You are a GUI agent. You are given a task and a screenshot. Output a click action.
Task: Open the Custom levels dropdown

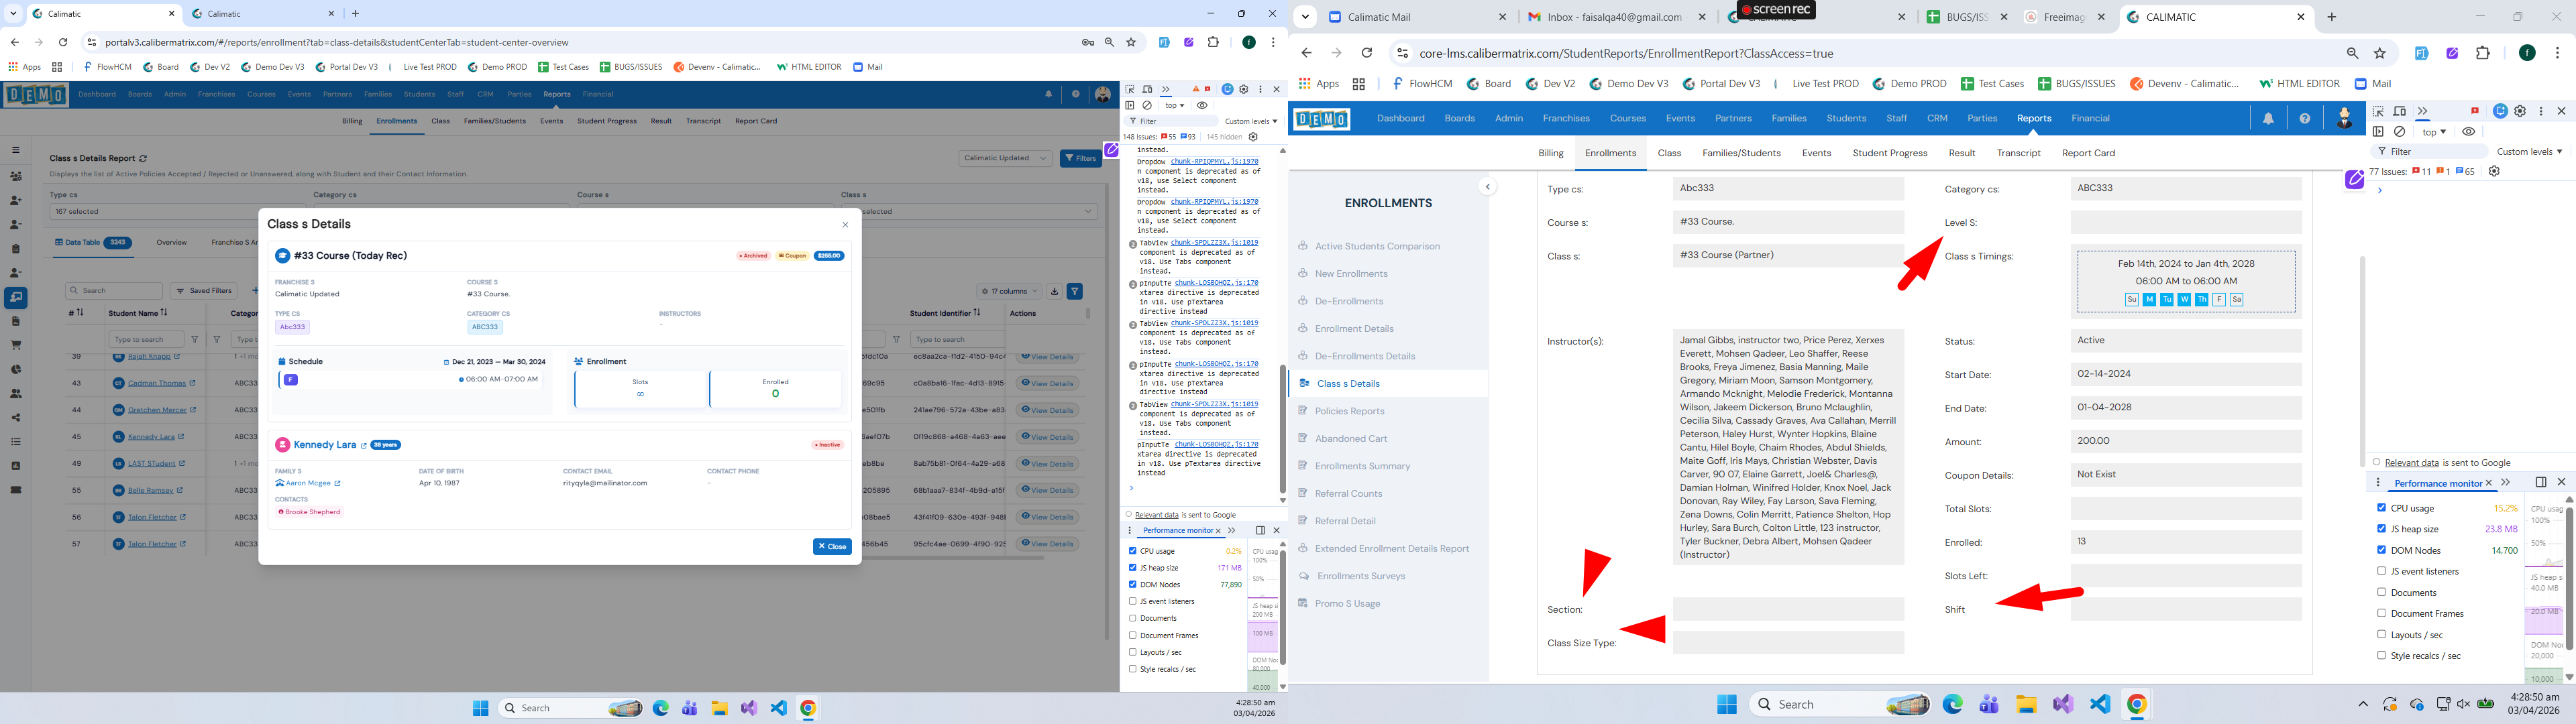click(x=2529, y=152)
